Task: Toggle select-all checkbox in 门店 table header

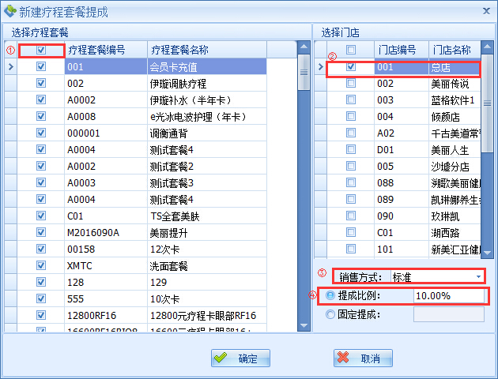Action: point(351,50)
